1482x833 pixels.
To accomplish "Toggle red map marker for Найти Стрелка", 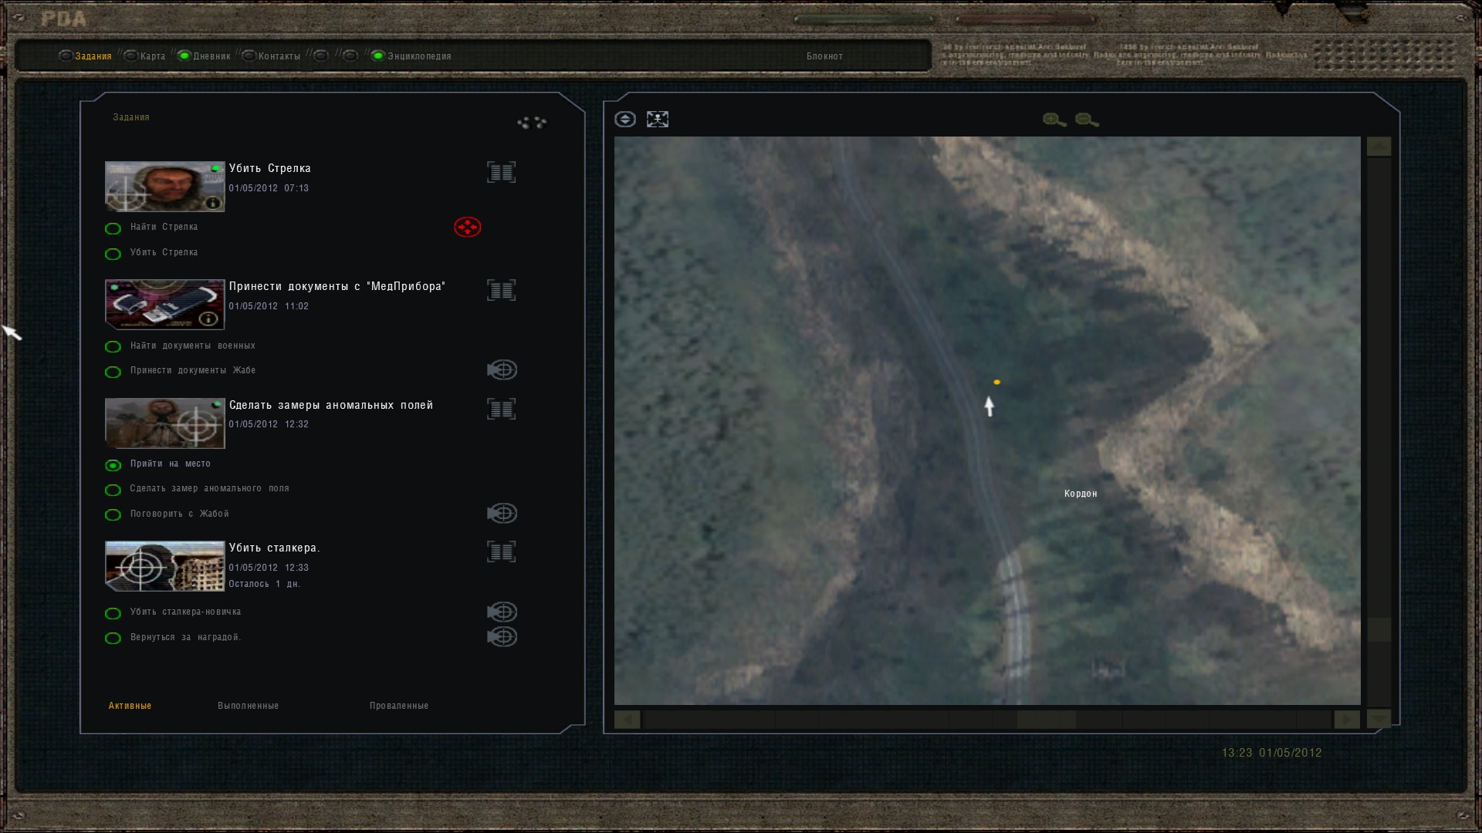I will click(467, 228).
